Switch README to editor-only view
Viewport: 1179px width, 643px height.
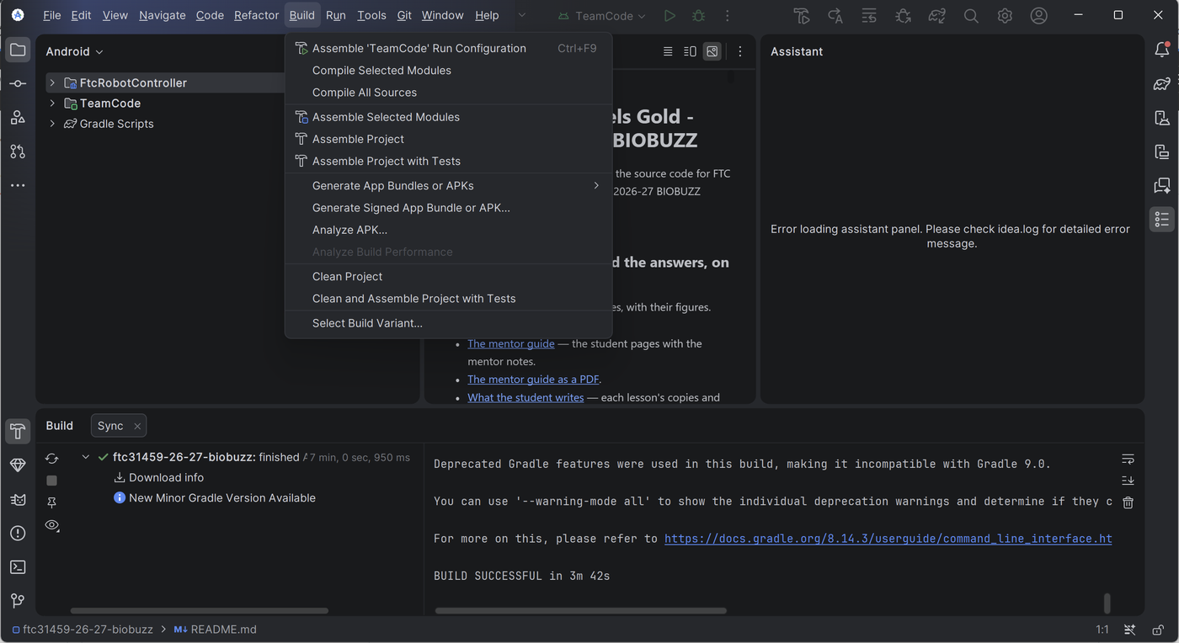668,51
